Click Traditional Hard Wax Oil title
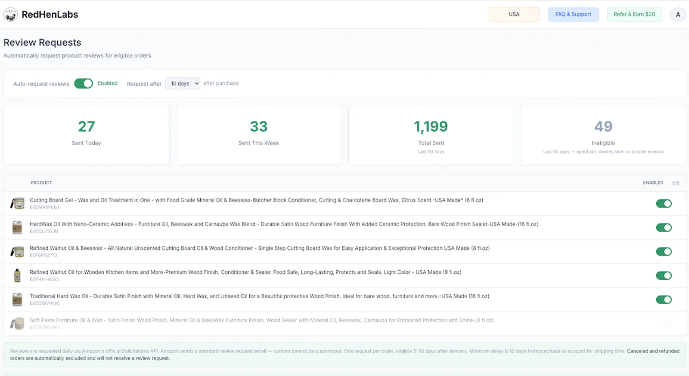This screenshot has width=689, height=376. click(260, 297)
